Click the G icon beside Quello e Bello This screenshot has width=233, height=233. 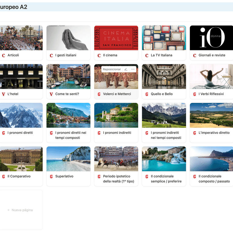coord(147,94)
